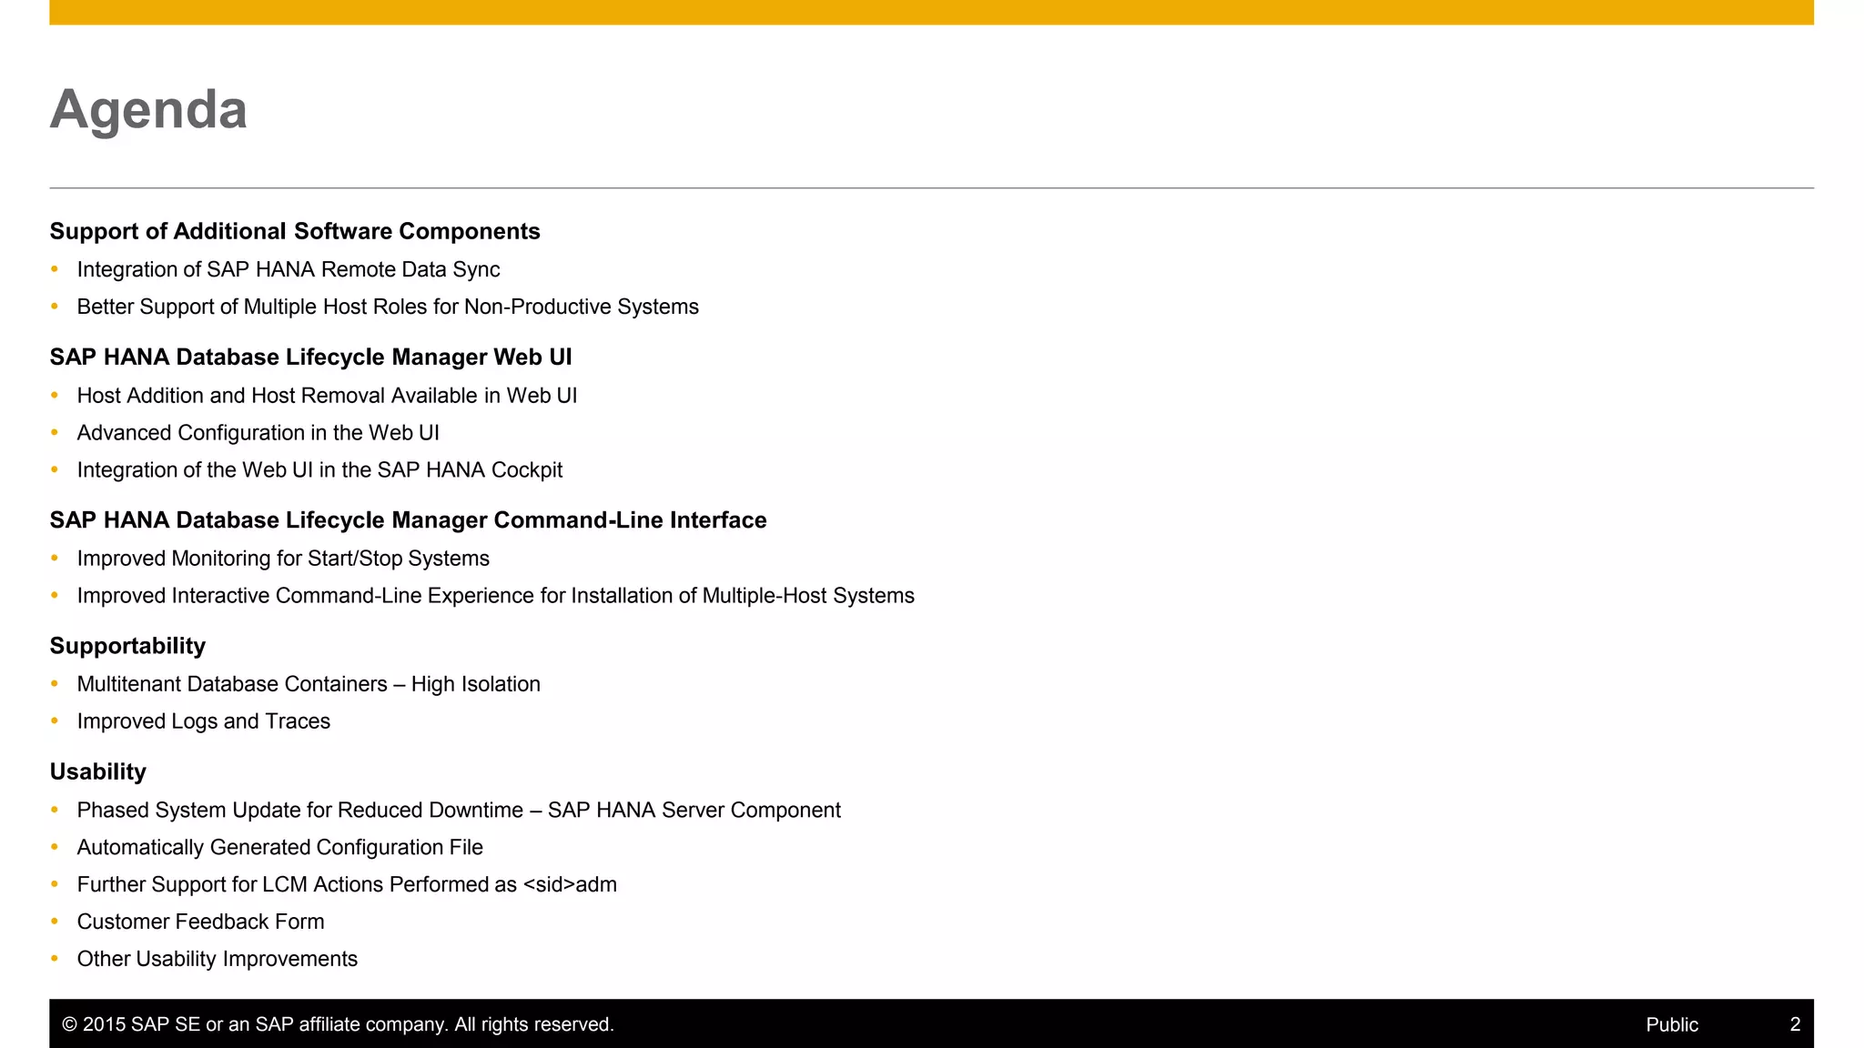The height and width of the screenshot is (1048, 1864).
Task: Click Multitenant Database Containers – High Isolation
Action: 309,684
